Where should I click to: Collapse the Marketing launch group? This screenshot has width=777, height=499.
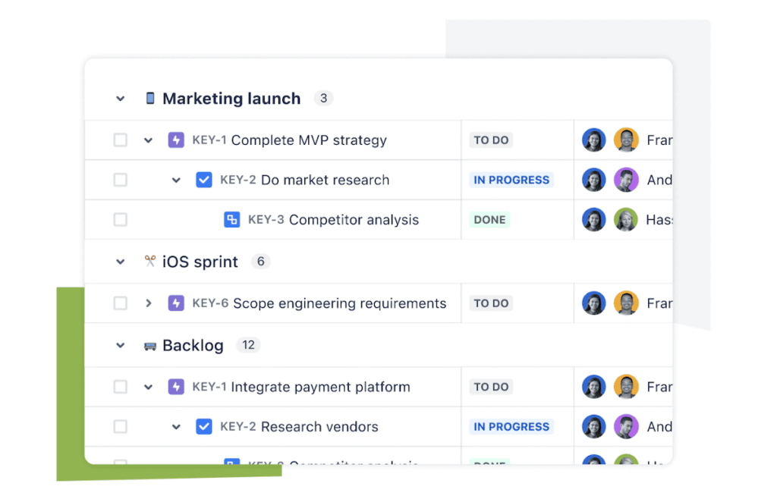(120, 99)
